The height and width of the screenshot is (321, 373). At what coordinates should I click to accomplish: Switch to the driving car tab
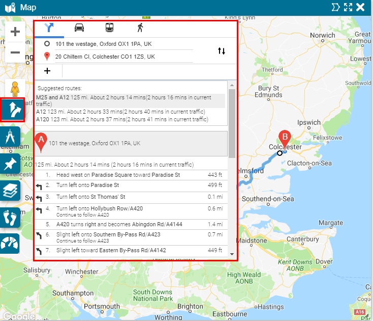pyautogui.click(x=79, y=28)
